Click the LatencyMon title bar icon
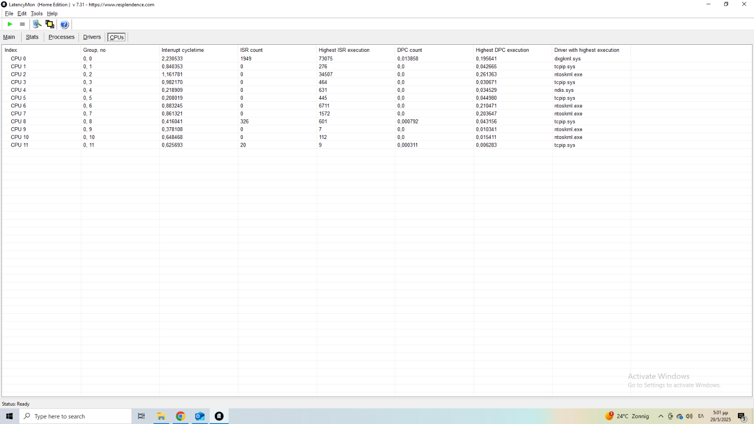754x424 pixels. point(4,4)
